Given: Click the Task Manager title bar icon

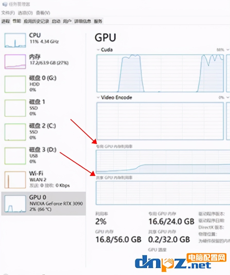Looking at the screenshot, I should [x=4, y=4].
